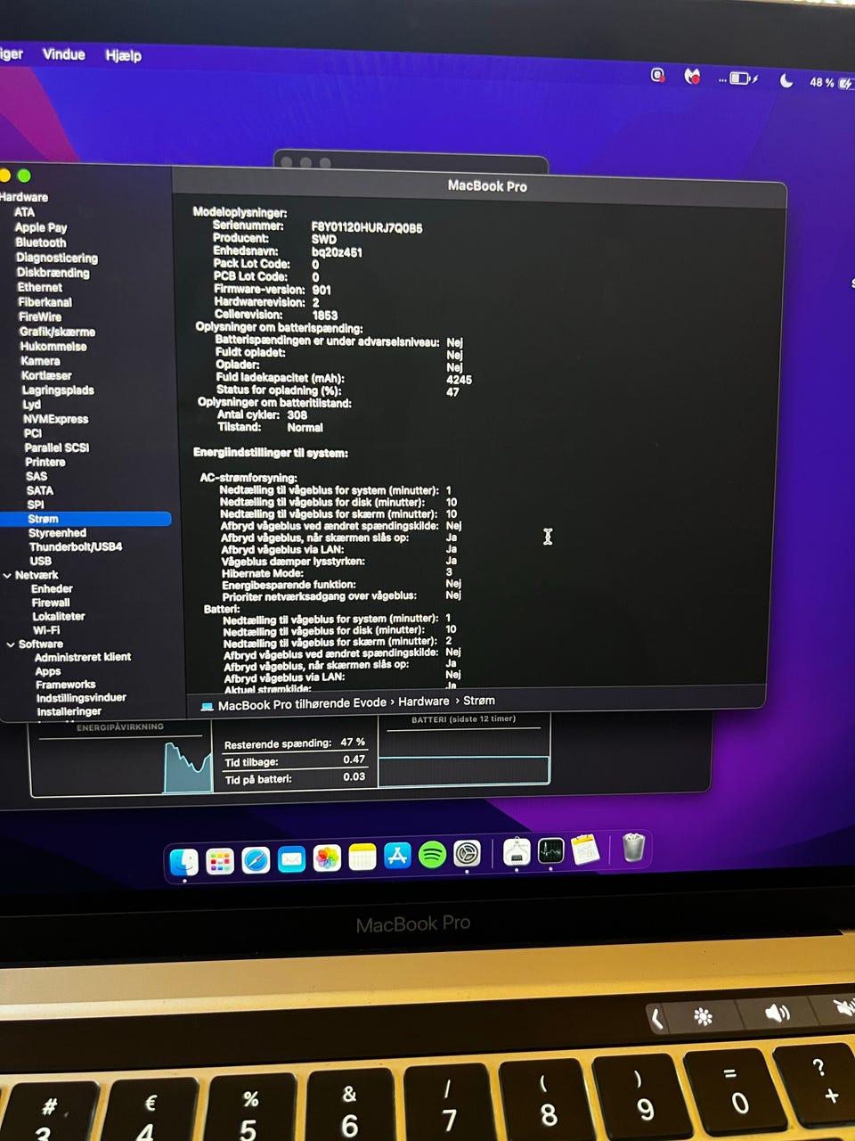Open the Trash in the Dock
The width and height of the screenshot is (855, 1141).
pyautogui.click(x=633, y=848)
